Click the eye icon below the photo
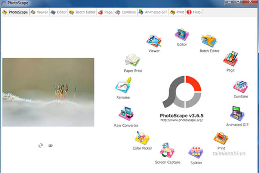Viewport: 259px width, 173px height. pos(50,145)
